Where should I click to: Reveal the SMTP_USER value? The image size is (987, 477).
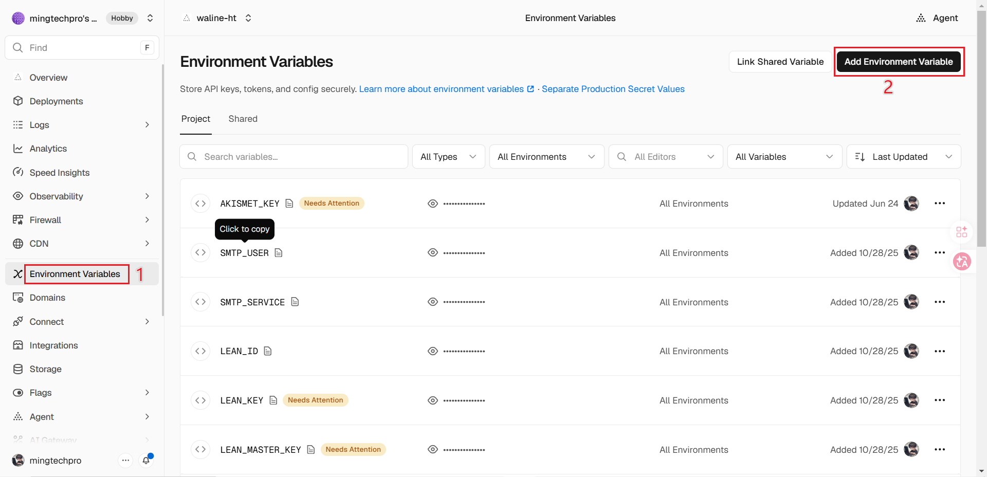pyautogui.click(x=433, y=253)
